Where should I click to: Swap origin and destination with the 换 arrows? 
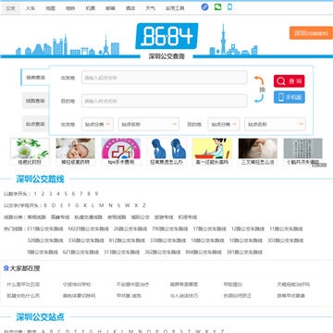pos(259,90)
